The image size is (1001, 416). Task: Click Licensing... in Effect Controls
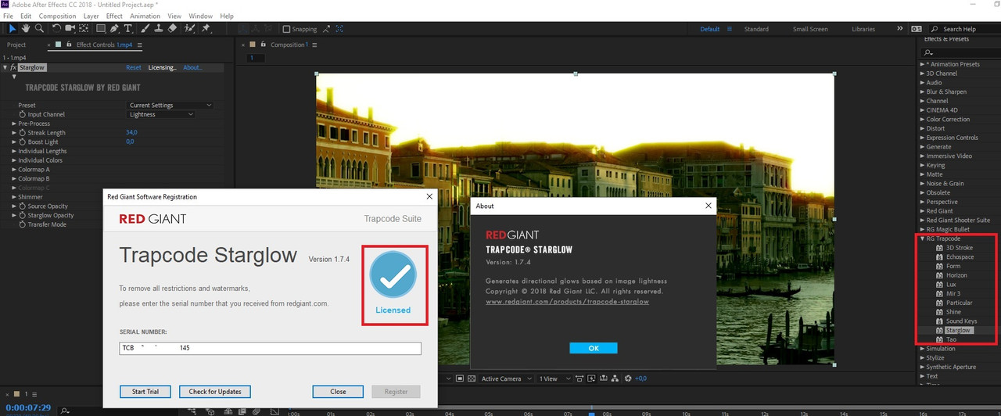pos(162,68)
